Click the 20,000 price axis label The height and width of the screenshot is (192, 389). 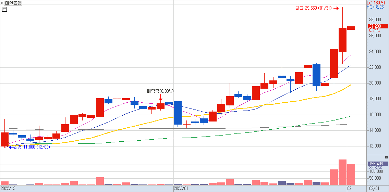[x=375, y=83]
